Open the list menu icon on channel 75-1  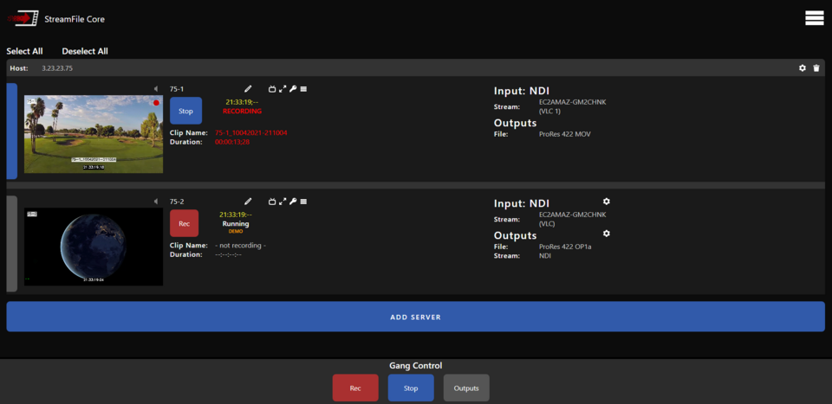pyautogui.click(x=303, y=88)
